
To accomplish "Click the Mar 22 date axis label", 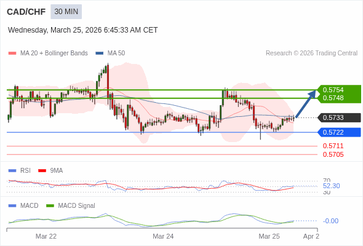I will click(x=46, y=236).
